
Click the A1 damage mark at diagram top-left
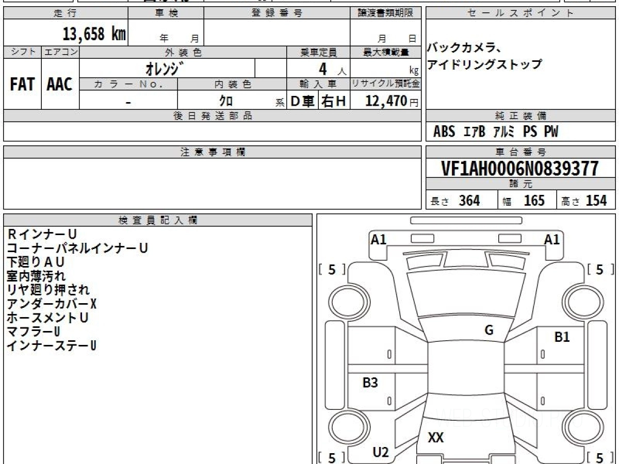tap(379, 239)
